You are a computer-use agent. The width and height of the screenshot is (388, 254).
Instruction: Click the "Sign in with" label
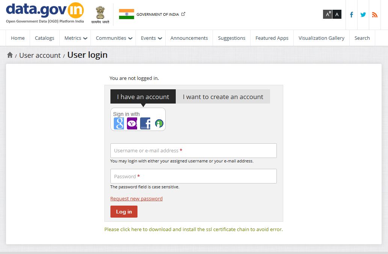click(126, 114)
